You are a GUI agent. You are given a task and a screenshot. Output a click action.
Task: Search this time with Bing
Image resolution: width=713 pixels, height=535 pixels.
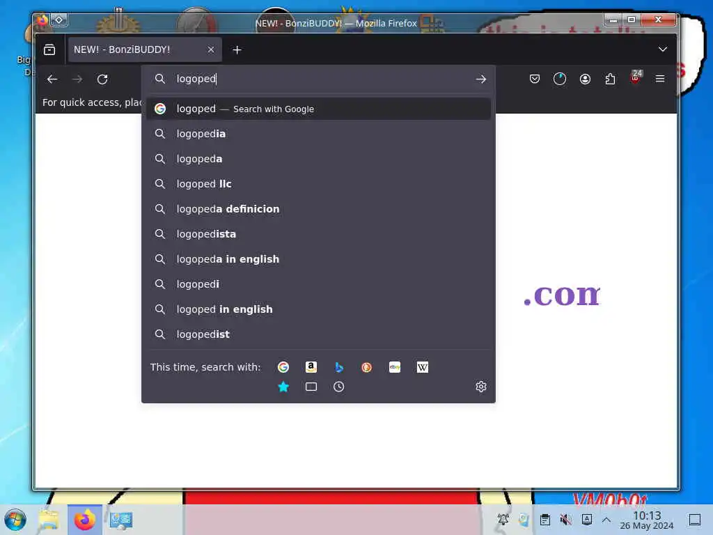(339, 367)
